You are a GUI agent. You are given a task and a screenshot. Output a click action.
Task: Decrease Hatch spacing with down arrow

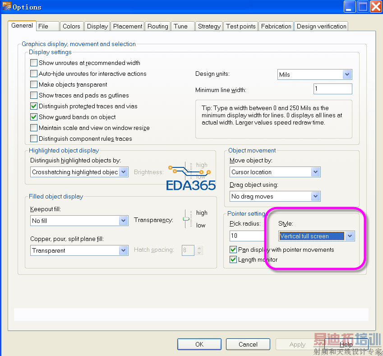click(x=199, y=253)
